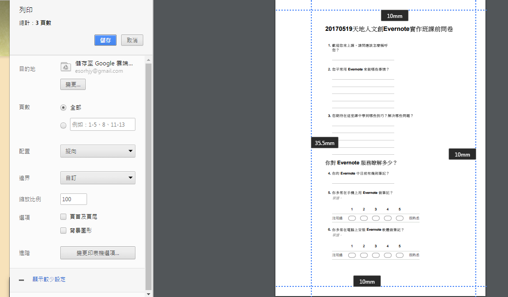Click the heading 你對 Evernote 服務瞭解多少？

361,163
